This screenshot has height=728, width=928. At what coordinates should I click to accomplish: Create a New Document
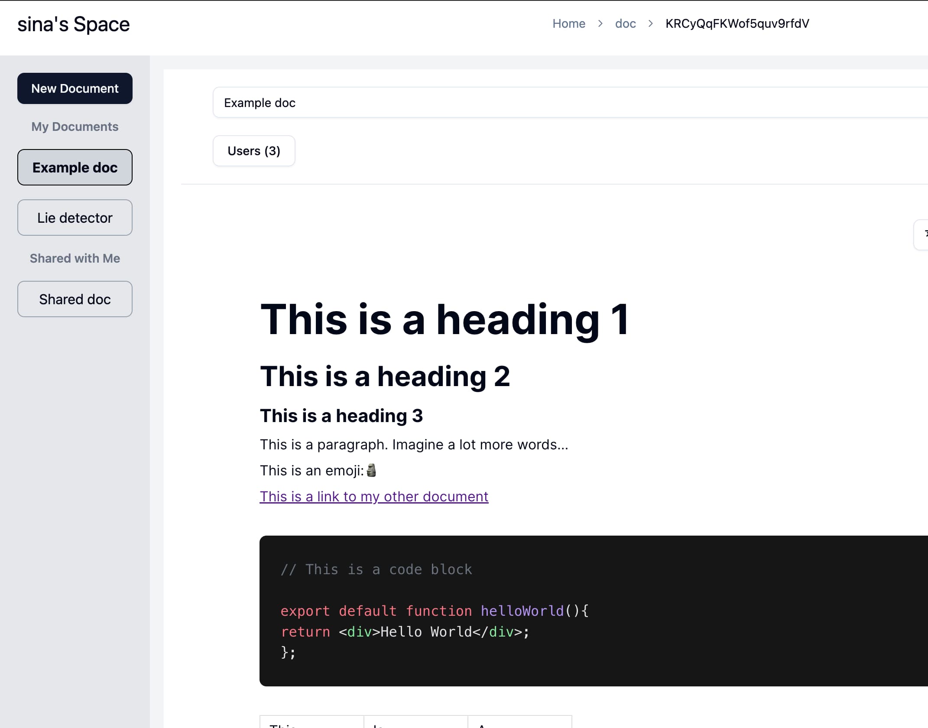pyautogui.click(x=75, y=88)
